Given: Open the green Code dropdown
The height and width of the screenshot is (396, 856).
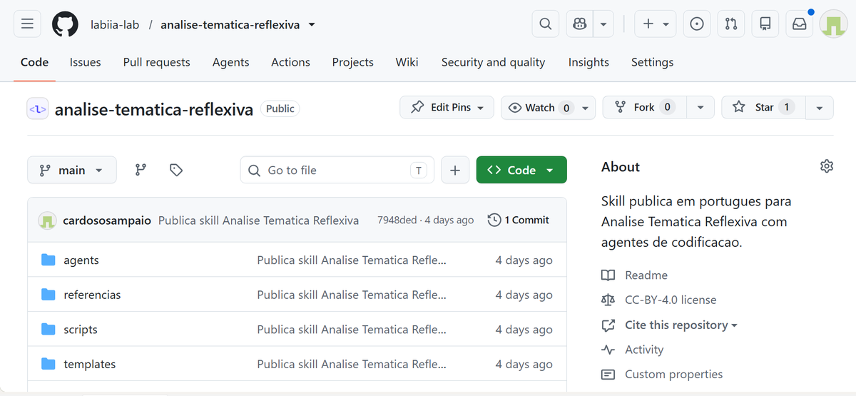Looking at the screenshot, I should point(521,170).
